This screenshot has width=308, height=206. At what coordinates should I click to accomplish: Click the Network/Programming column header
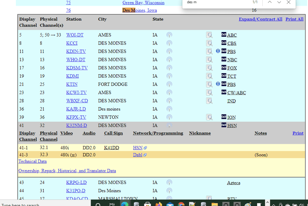pyautogui.click(x=158, y=133)
